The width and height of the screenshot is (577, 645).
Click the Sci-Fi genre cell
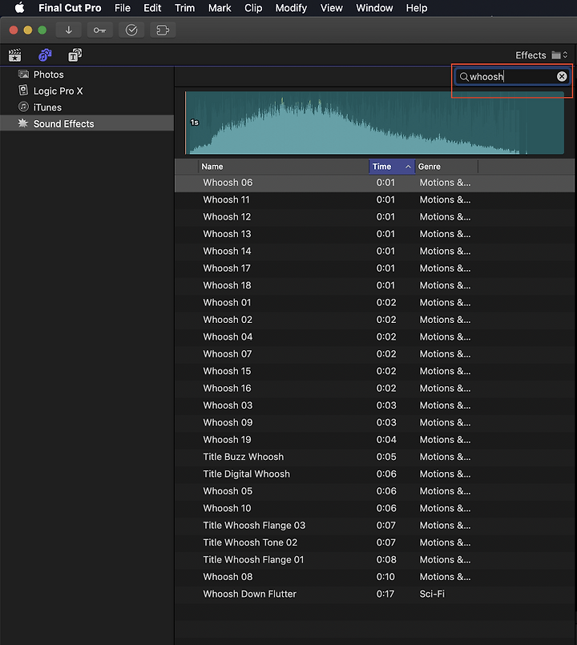(432, 594)
